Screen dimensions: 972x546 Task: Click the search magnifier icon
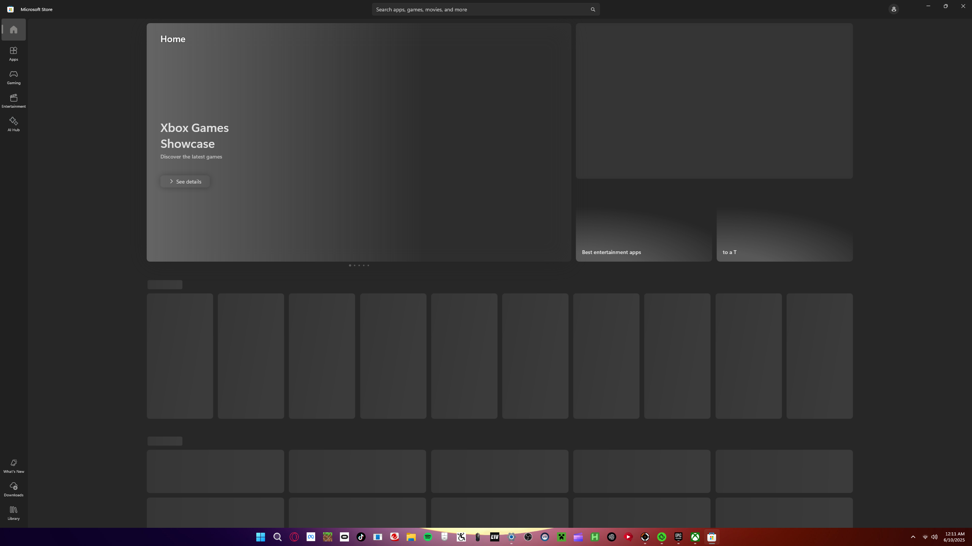pos(593,9)
